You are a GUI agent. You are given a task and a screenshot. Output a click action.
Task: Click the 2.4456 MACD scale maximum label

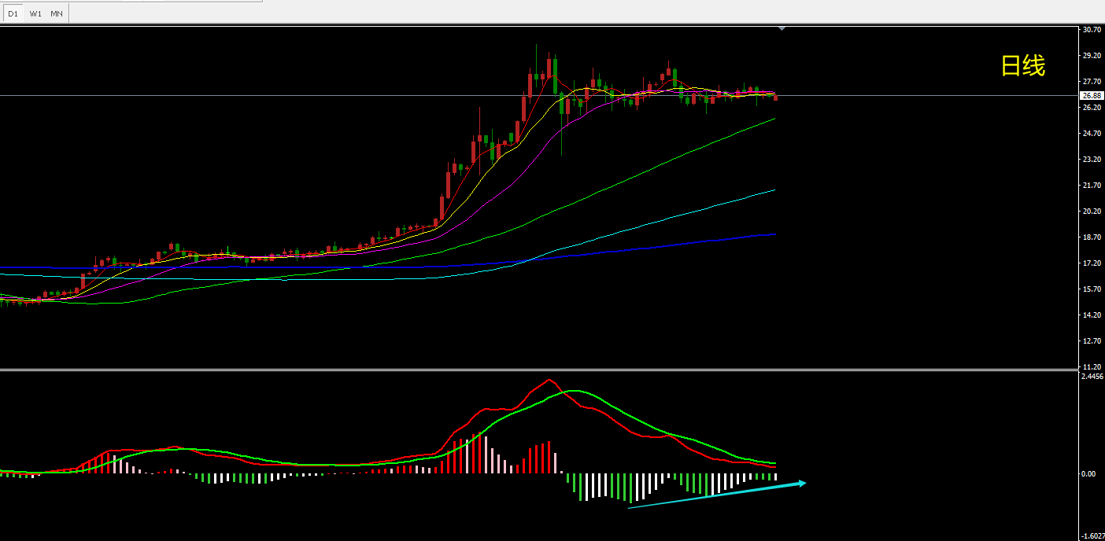pos(1092,377)
